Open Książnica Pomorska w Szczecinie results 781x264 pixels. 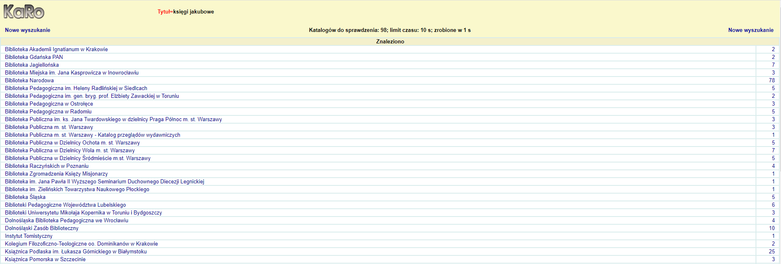pos(45,259)
